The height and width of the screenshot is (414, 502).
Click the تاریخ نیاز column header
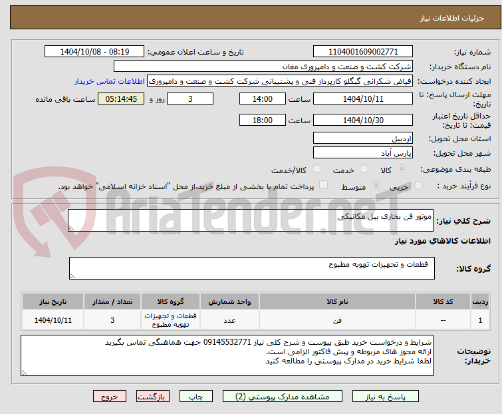tap(53, 302)
